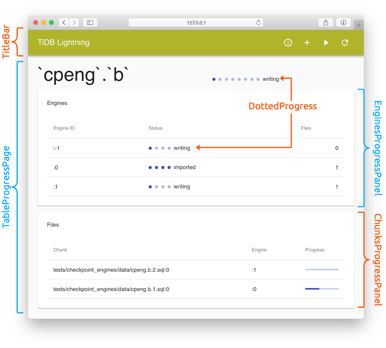Click the Safari share icon
Image resolution: width=386 pixels, height=348 pixels.
(x=326, y=23)
